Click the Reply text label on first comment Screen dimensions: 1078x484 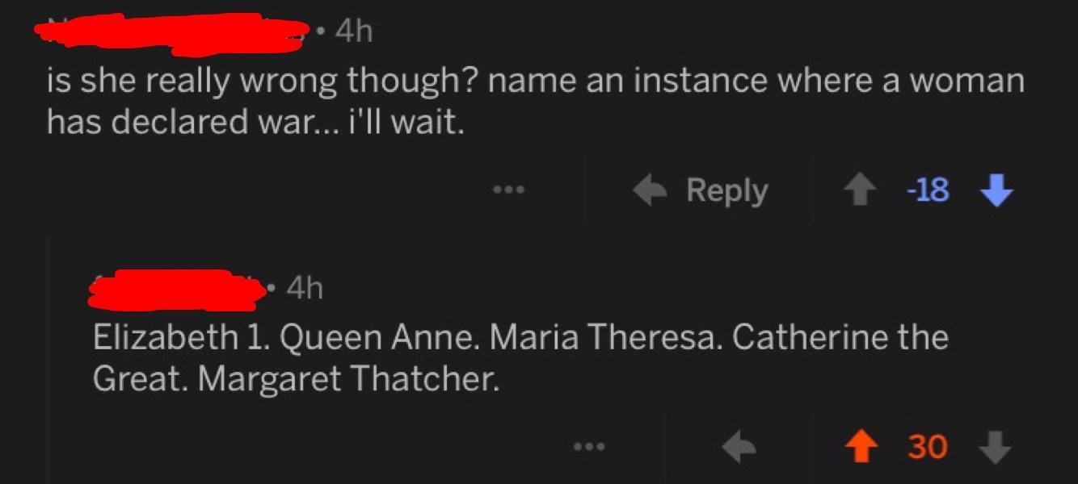coord(726,191)
